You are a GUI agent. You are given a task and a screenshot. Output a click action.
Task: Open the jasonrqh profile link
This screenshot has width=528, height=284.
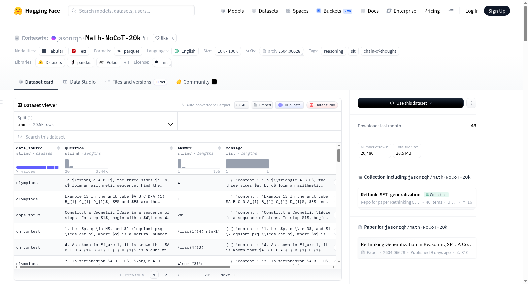point(69,38)
